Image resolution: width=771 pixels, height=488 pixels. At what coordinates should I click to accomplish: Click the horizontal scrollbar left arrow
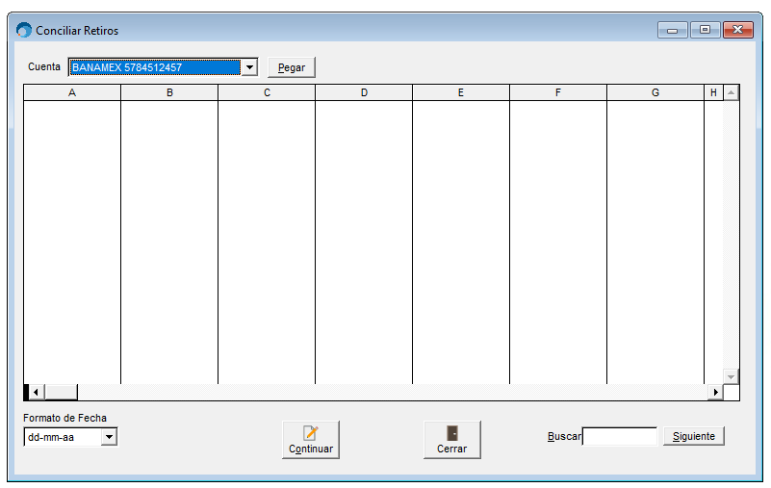click(36, 392)
